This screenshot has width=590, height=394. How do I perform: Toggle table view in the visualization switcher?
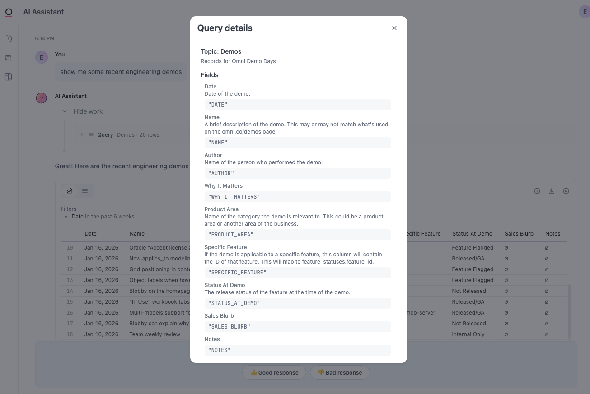point(84,190)
